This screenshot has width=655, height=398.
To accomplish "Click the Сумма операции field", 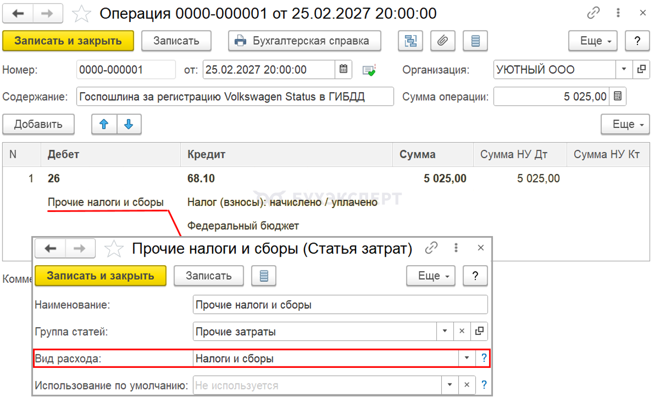I will pyautogui.click(x=551, y=97).
